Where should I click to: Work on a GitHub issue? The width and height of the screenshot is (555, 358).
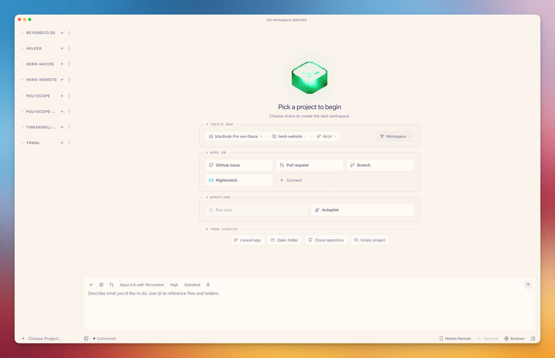[239, 165]
